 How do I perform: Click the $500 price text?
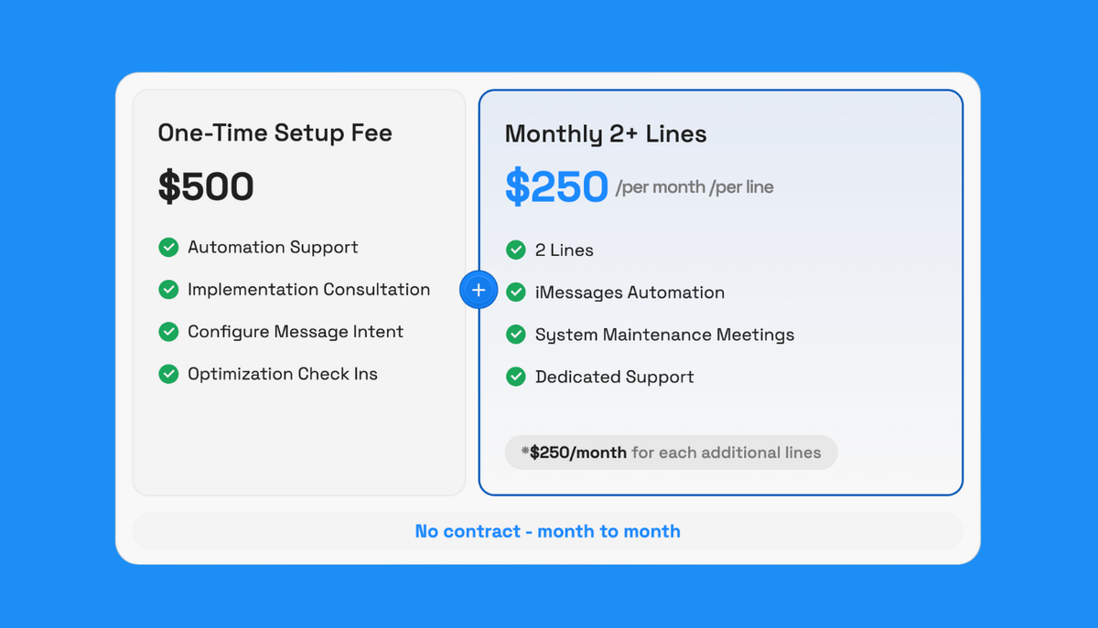[x=206, y=186]
